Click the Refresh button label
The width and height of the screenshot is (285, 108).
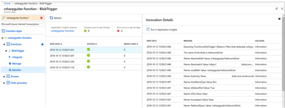point(58,18)
